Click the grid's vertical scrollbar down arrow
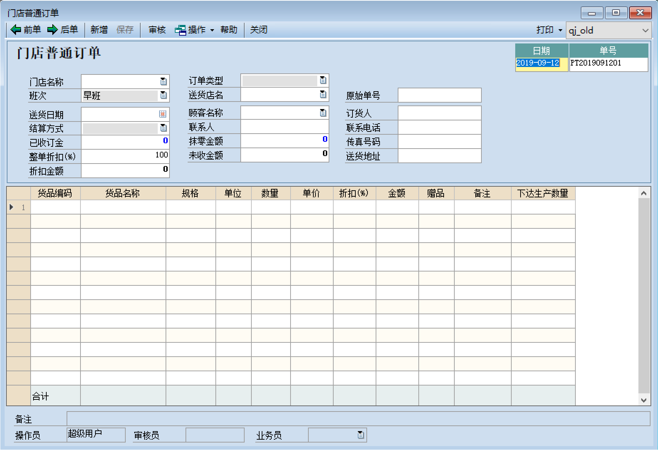Image resolution: width=658 pixels, height=450 pixels. tap(643, 400)
